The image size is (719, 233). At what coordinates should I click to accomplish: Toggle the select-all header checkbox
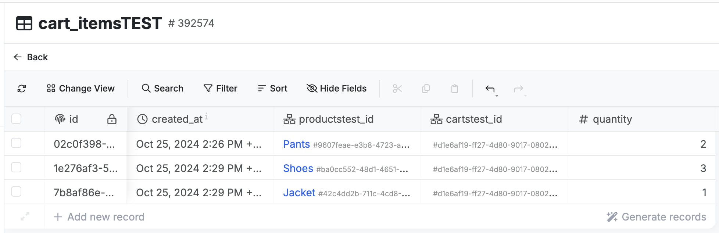coord(16,119)
